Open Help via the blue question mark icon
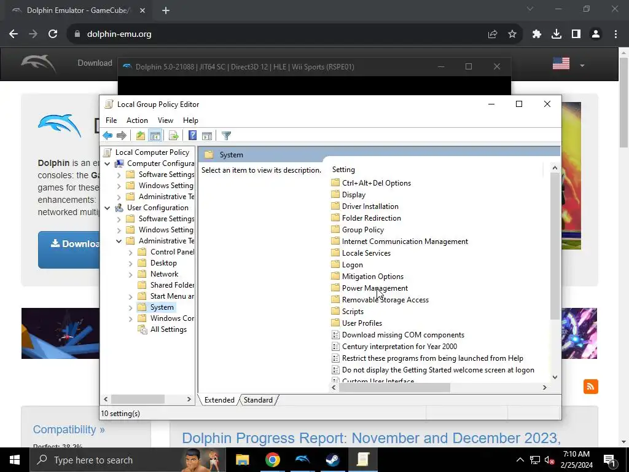The image size is (629, 472). [192, 136]
